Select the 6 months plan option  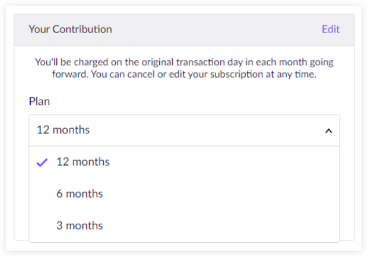click(79, 194)
